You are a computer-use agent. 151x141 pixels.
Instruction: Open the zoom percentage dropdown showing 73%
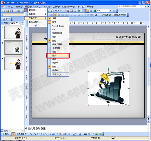pos(110,11)
